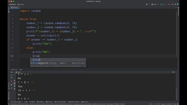Click the 'answer = int(input())' line
This screenshot has width=187, height=105.
43,36
